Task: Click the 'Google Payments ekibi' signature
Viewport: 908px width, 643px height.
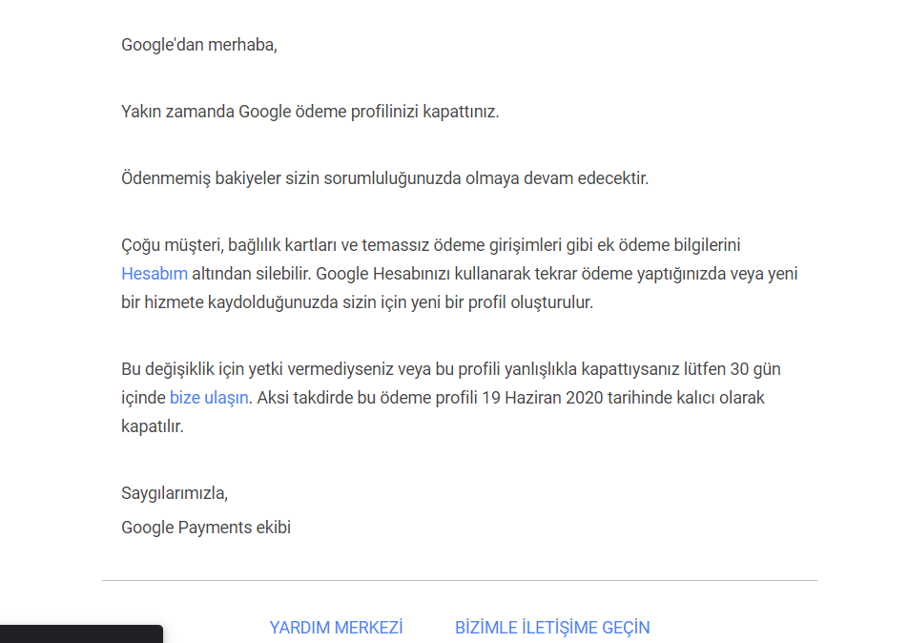Action: point(206,527)
